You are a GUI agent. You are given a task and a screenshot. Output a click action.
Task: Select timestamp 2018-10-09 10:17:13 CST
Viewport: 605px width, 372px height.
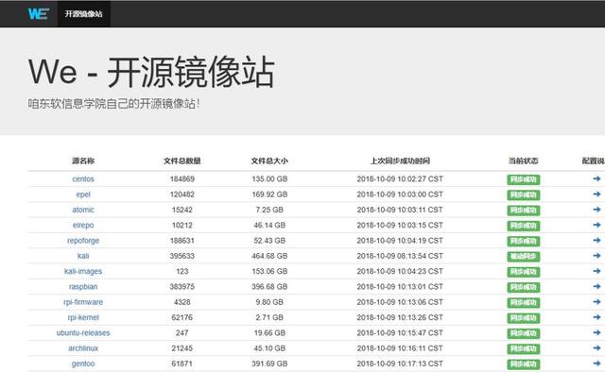pyautogui.click(x=400, y=364)
